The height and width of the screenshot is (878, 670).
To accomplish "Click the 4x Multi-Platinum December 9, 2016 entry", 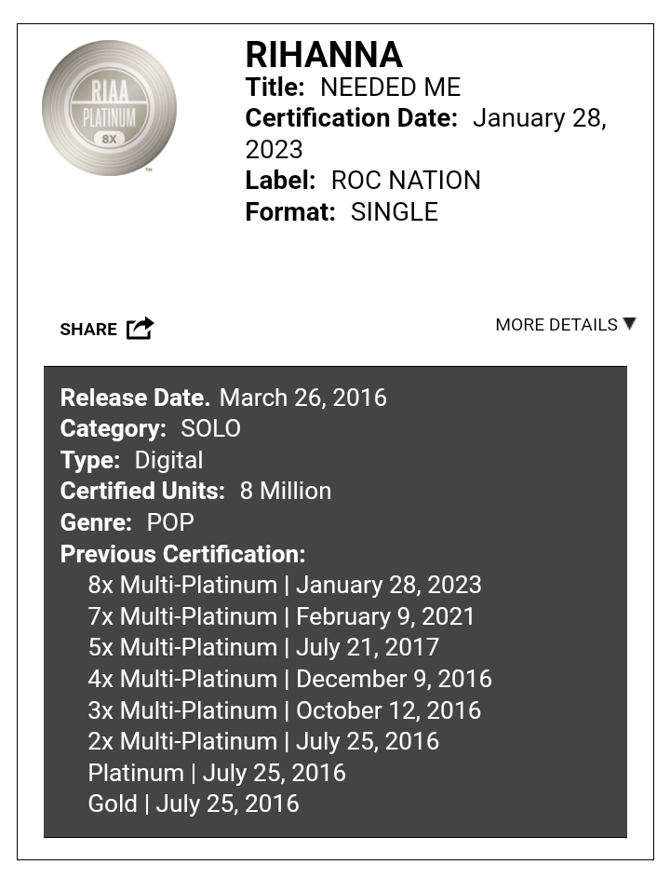I will (x=290, y=679).
